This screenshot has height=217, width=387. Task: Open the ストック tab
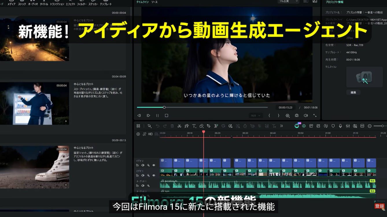point(22,3)
